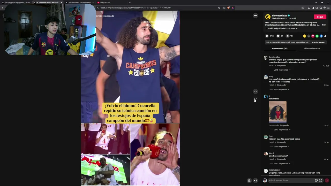
Task: Follow elcomerciope with Seguir button
Action: tap(320, 17)
